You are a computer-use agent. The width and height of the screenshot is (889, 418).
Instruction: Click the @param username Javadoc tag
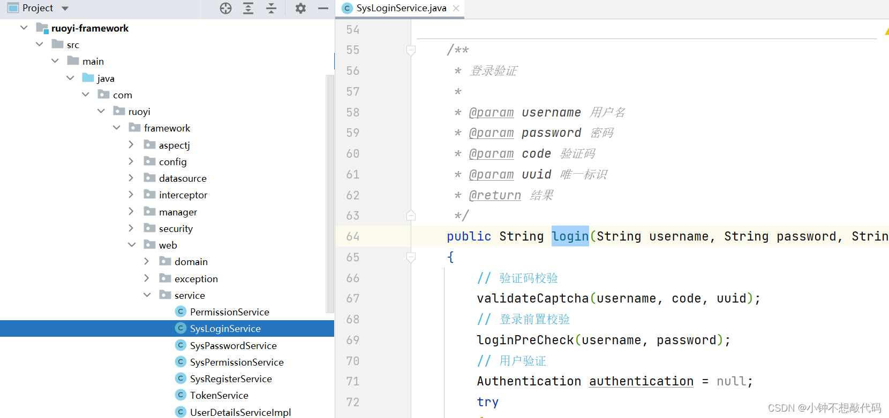pos(491,112)
